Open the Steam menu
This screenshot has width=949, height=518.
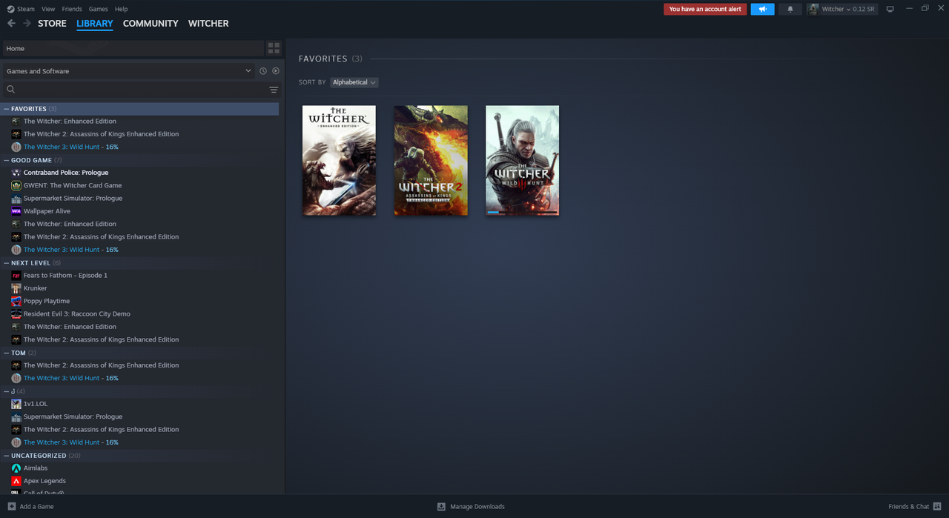click(x=26, y=9)
